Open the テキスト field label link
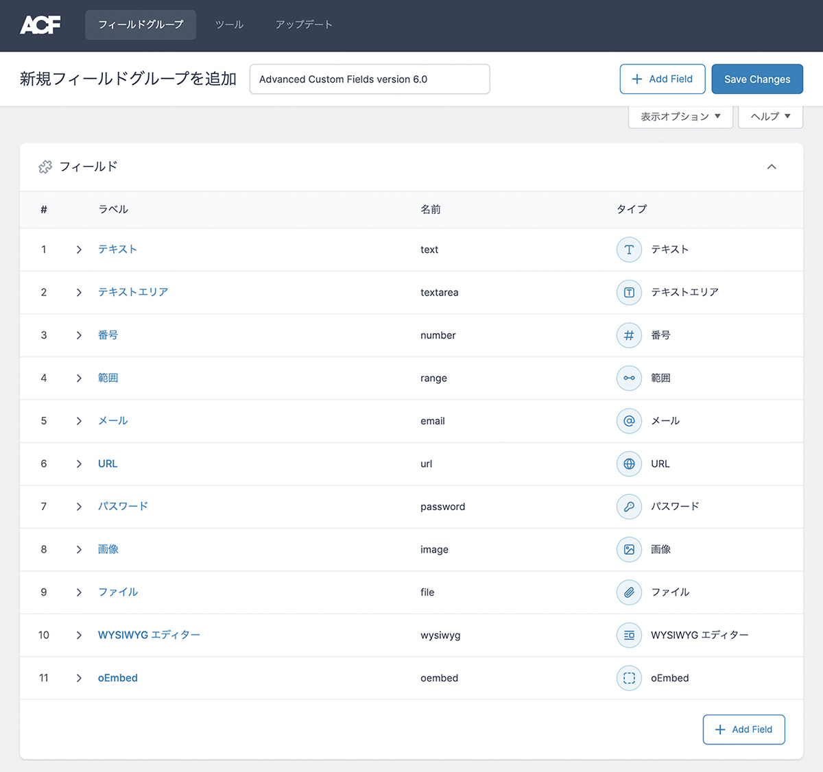The image size is (823, 772). point(117,250)
